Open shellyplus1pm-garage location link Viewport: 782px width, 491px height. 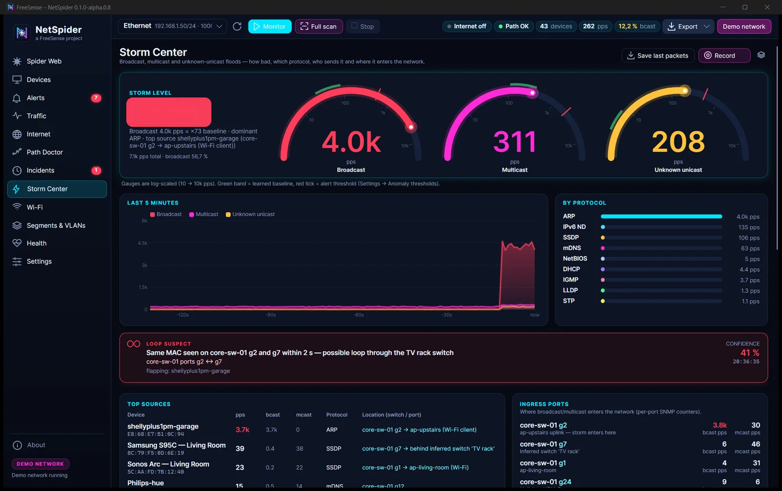tap(419, 430)
